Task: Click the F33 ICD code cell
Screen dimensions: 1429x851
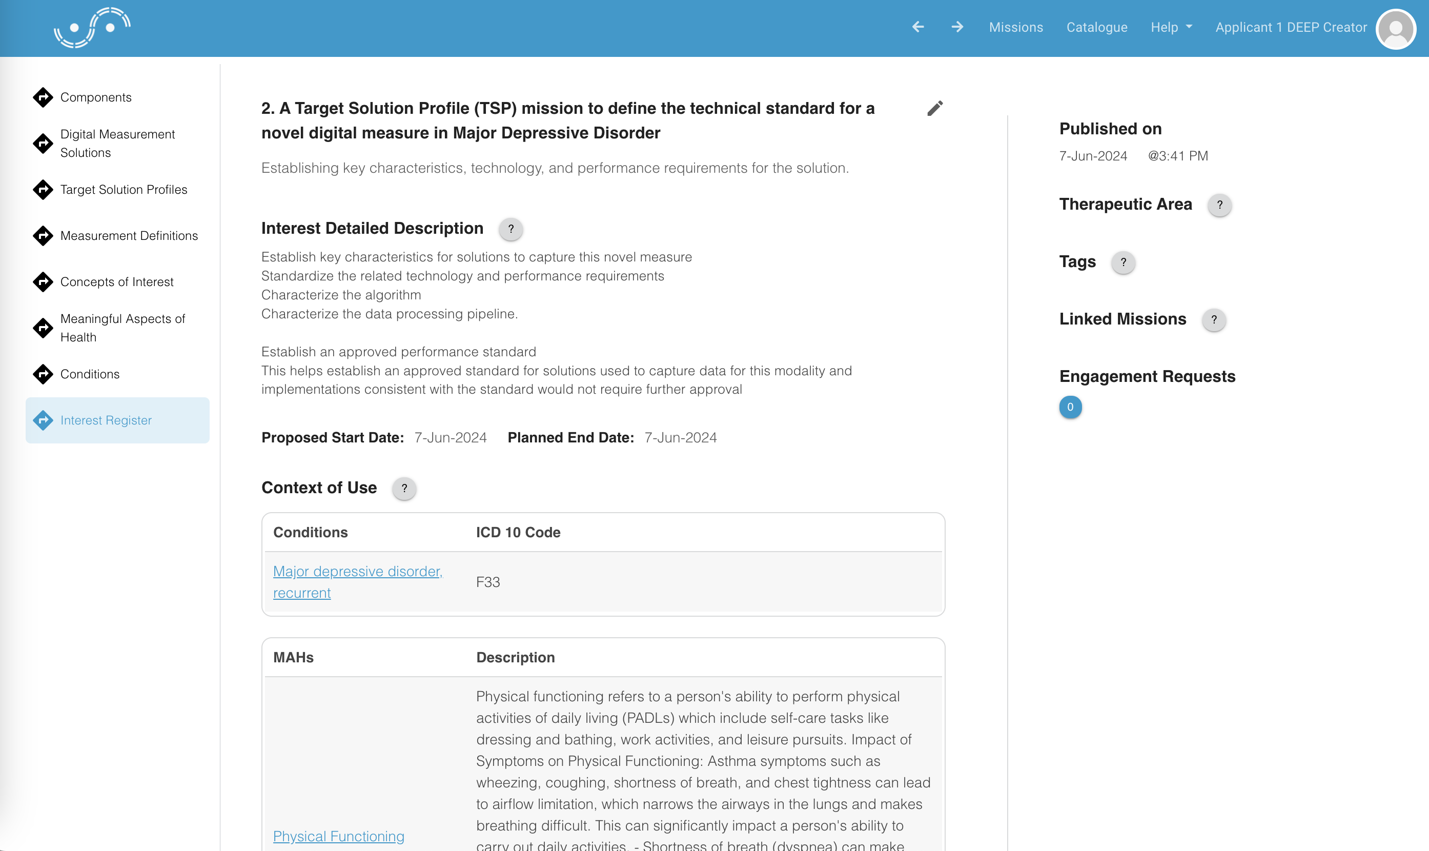Action: pyautogui.click(x=488, y=582)
